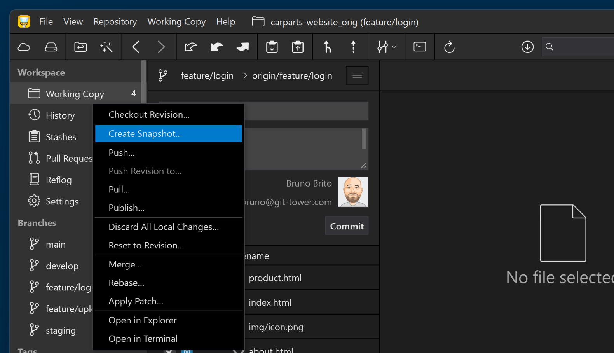Click the terminal window toolbar icon
Screen dimensions: 614x353
coord(420,47)
